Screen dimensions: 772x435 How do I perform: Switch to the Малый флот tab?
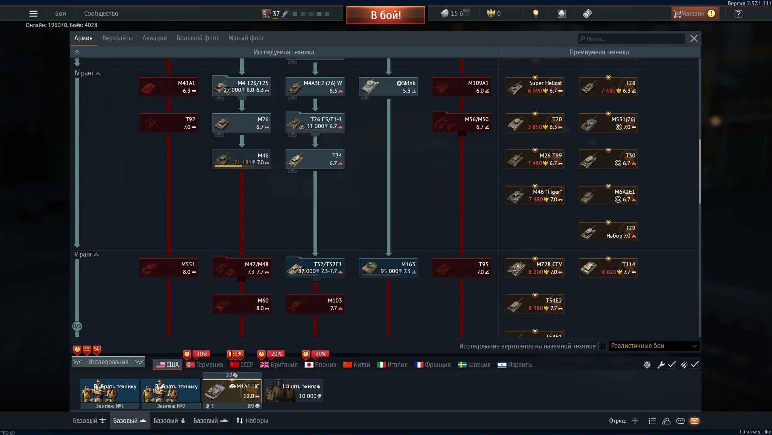click(246, 38)
